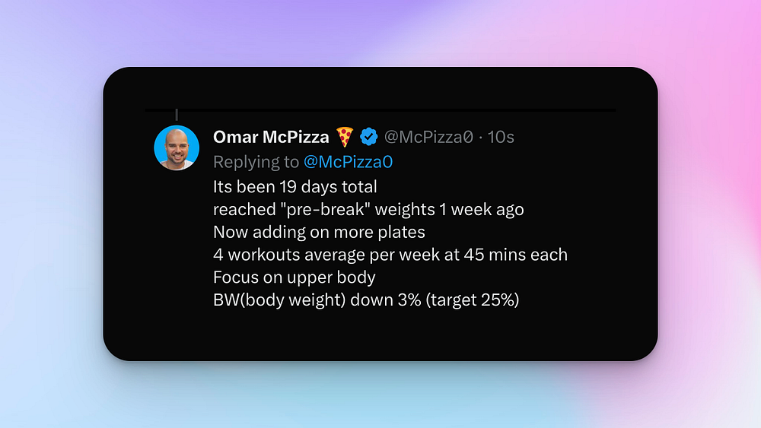
Task: Click the pizza slice emoji icon
Action: pyautogui.click(x=345, y=137)
